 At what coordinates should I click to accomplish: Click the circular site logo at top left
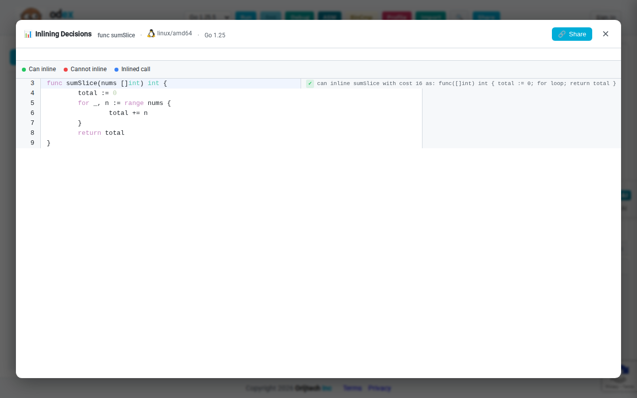(32, 15)
